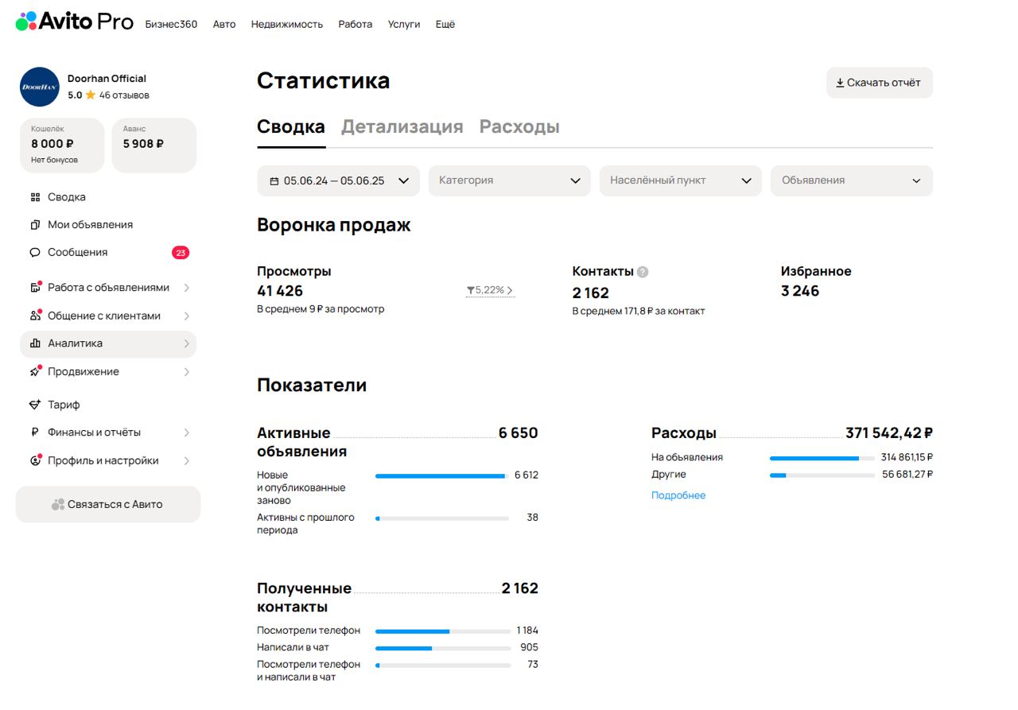Expand the date range 05.06.24 — 05.06.25 selector
The image size is (1018, 710).
click(338, 180)
